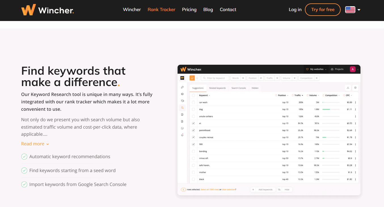This screenshot has width=384, height=207.
Task: Click the briefcase Projects icon
Action: click(332, 69)
